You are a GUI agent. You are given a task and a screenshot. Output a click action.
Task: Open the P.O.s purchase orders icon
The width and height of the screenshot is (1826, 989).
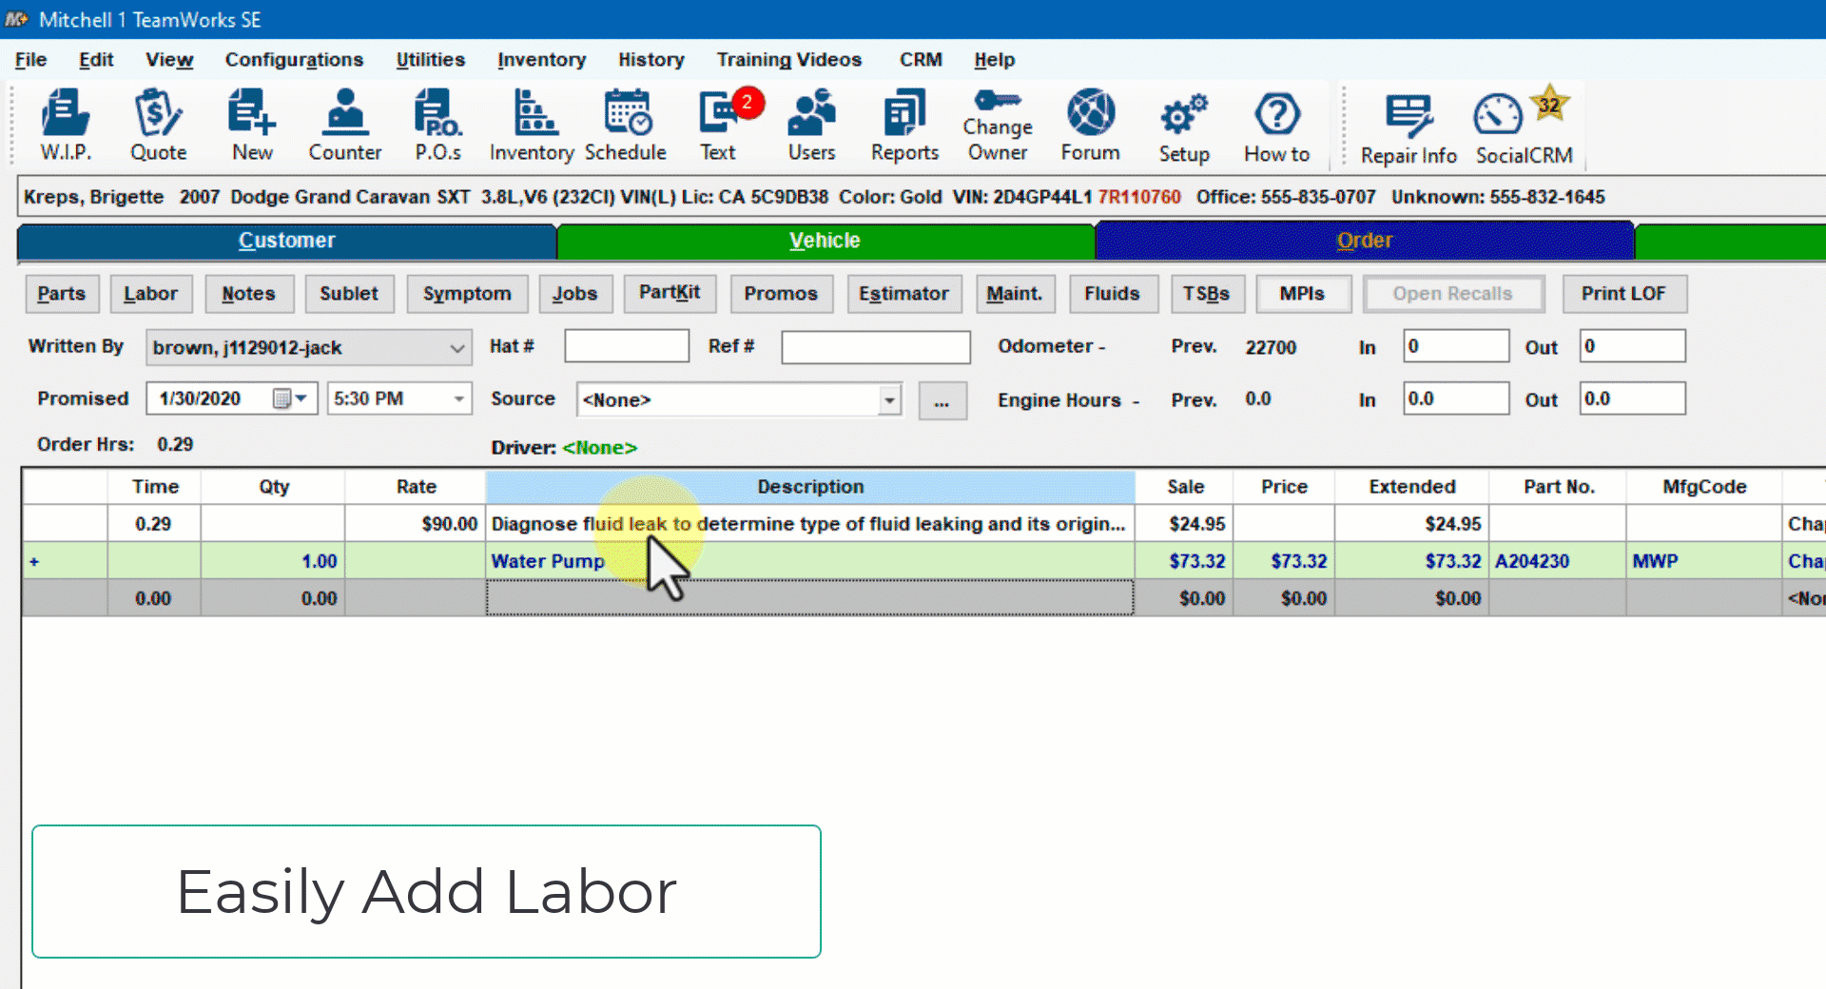tap(437, 125)
